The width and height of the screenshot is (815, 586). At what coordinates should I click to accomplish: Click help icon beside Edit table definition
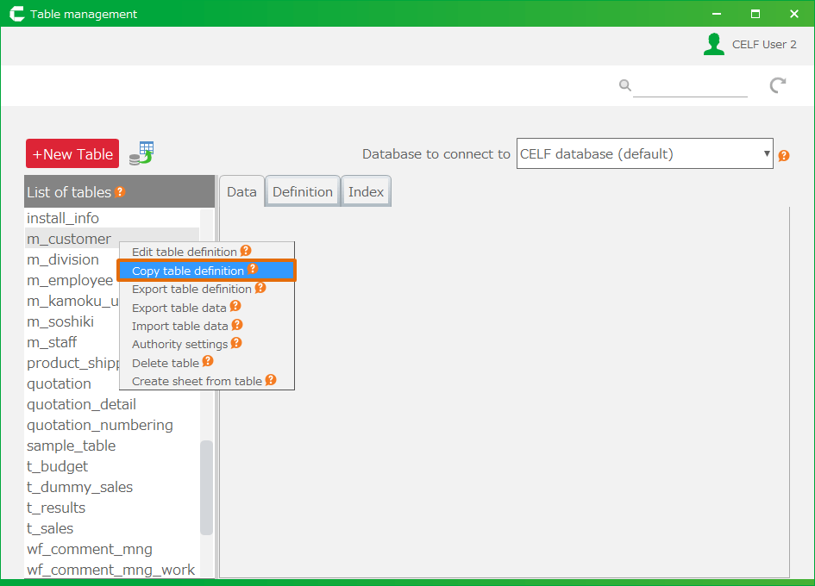(246, 251)
